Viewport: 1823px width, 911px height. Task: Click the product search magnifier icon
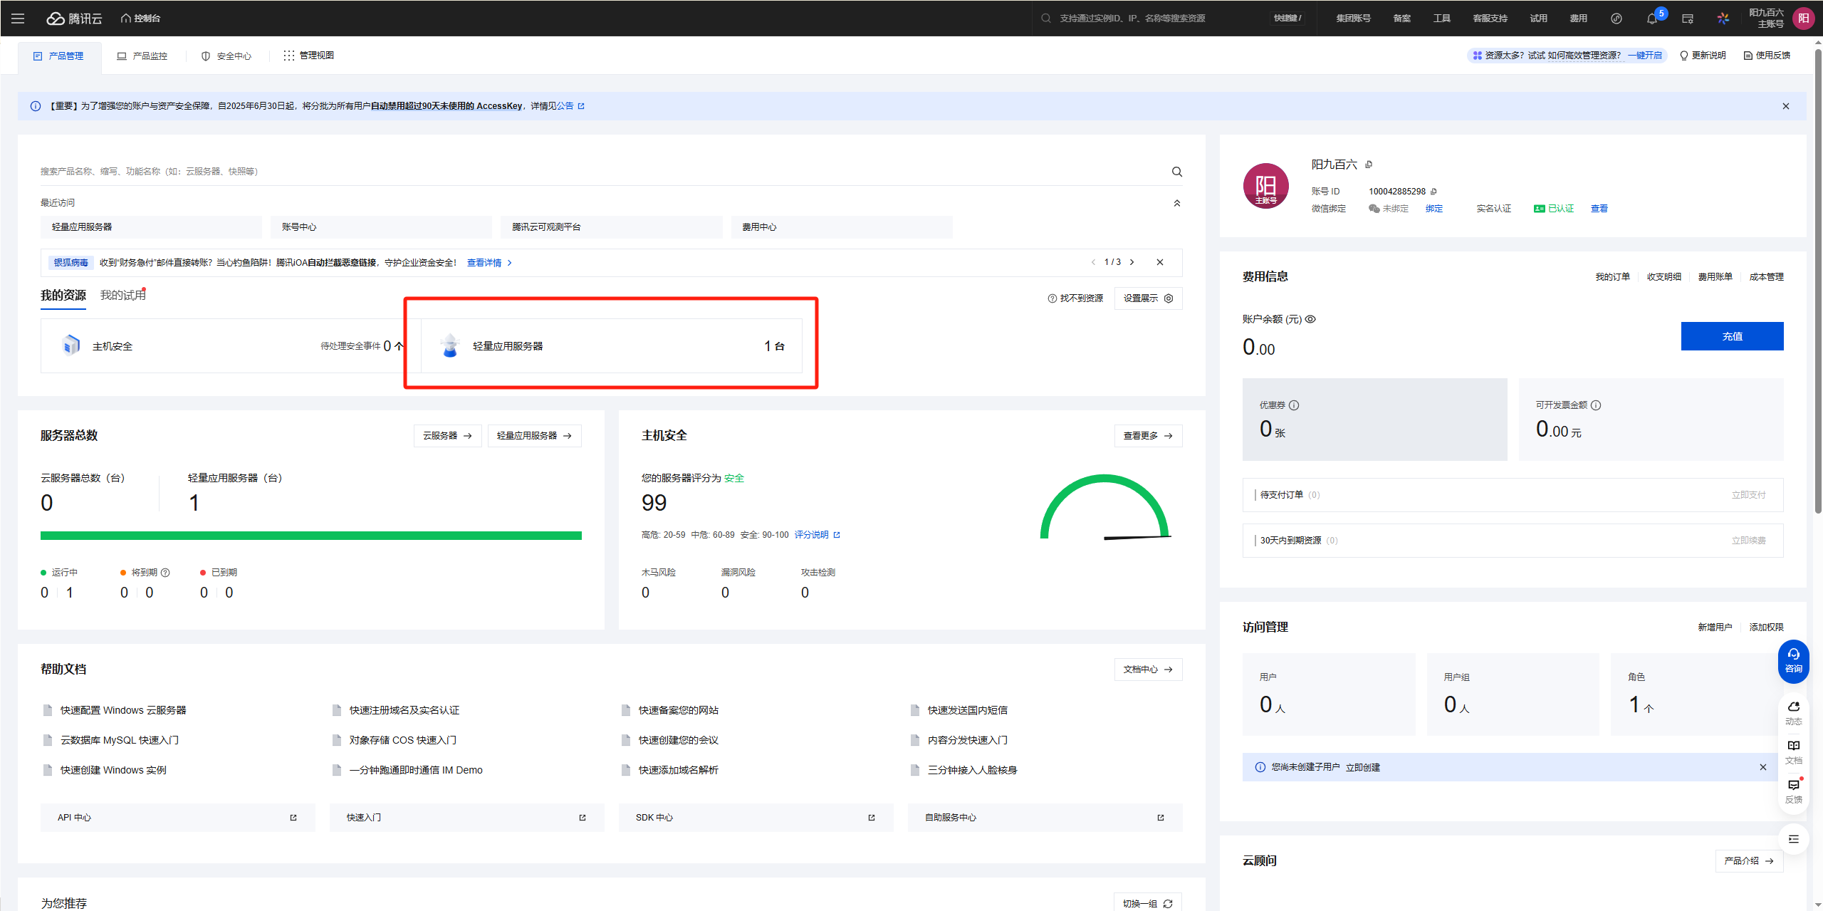tap(1176, 172)
